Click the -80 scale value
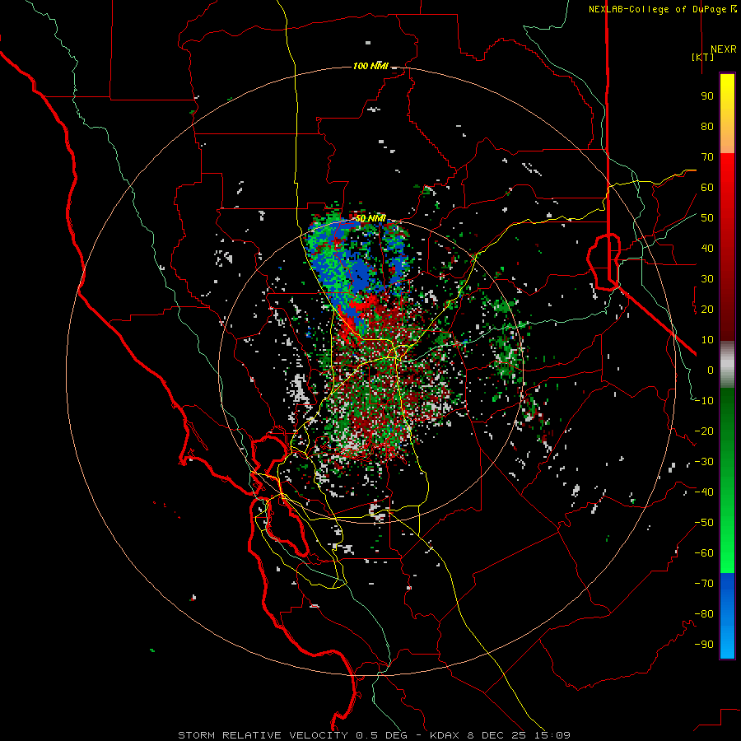 click(704, 614)
